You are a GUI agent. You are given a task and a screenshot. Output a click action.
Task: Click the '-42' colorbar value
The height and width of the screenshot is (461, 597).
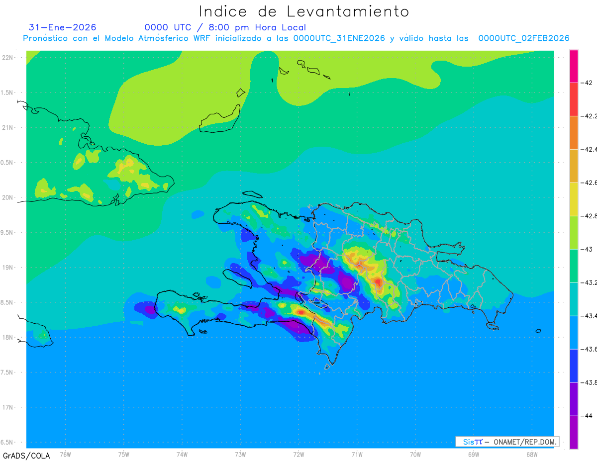pos(588,83)
